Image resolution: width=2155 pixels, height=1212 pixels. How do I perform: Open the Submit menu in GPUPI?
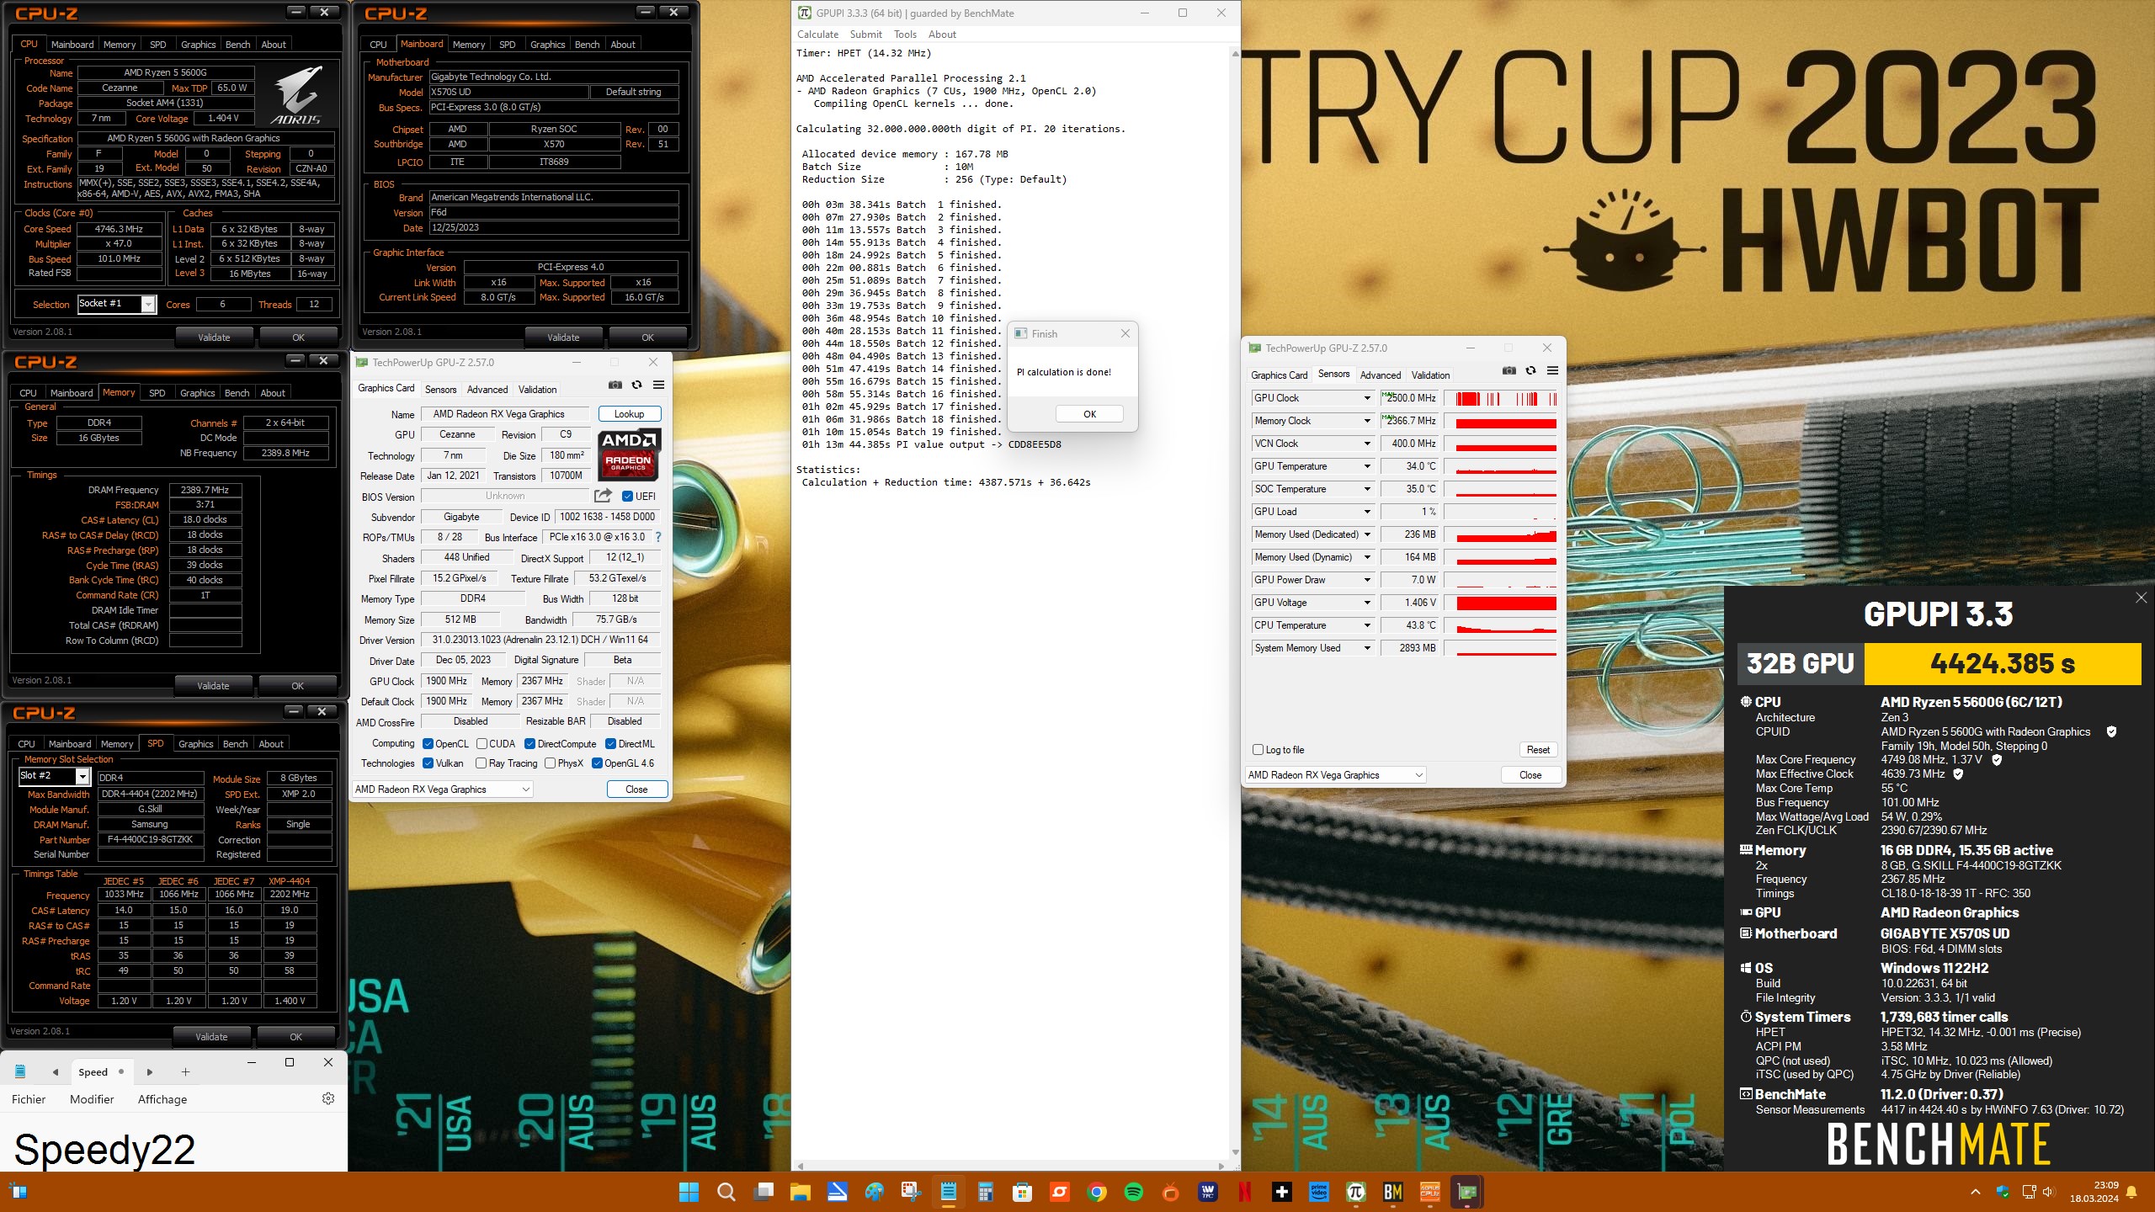865,35
